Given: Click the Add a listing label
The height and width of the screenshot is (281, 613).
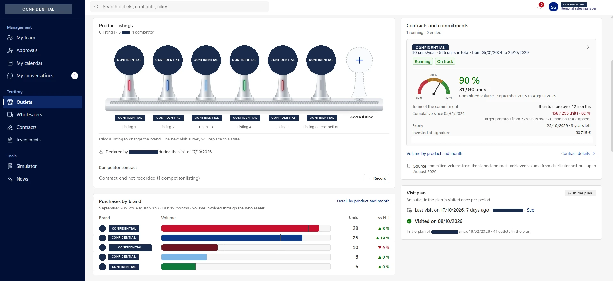Looking at the screenshot, I should pyautogui.click(x=362, y=117).
